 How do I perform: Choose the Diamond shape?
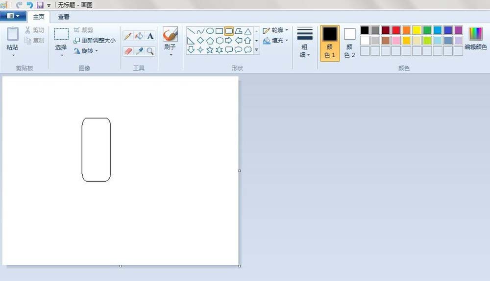pyautogui.click(x=200, y=40)
